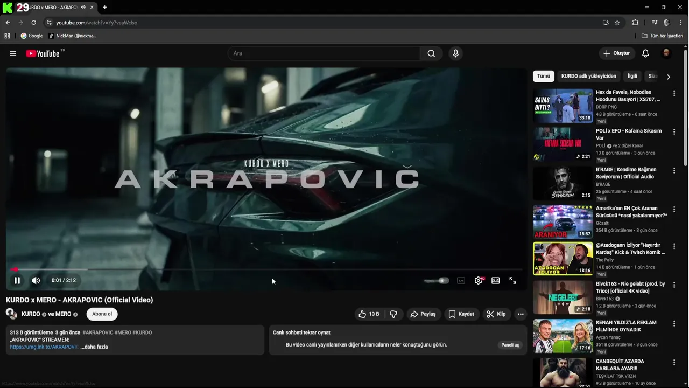
Task: Like the video with thumbs up
Action: click(369, 314)
